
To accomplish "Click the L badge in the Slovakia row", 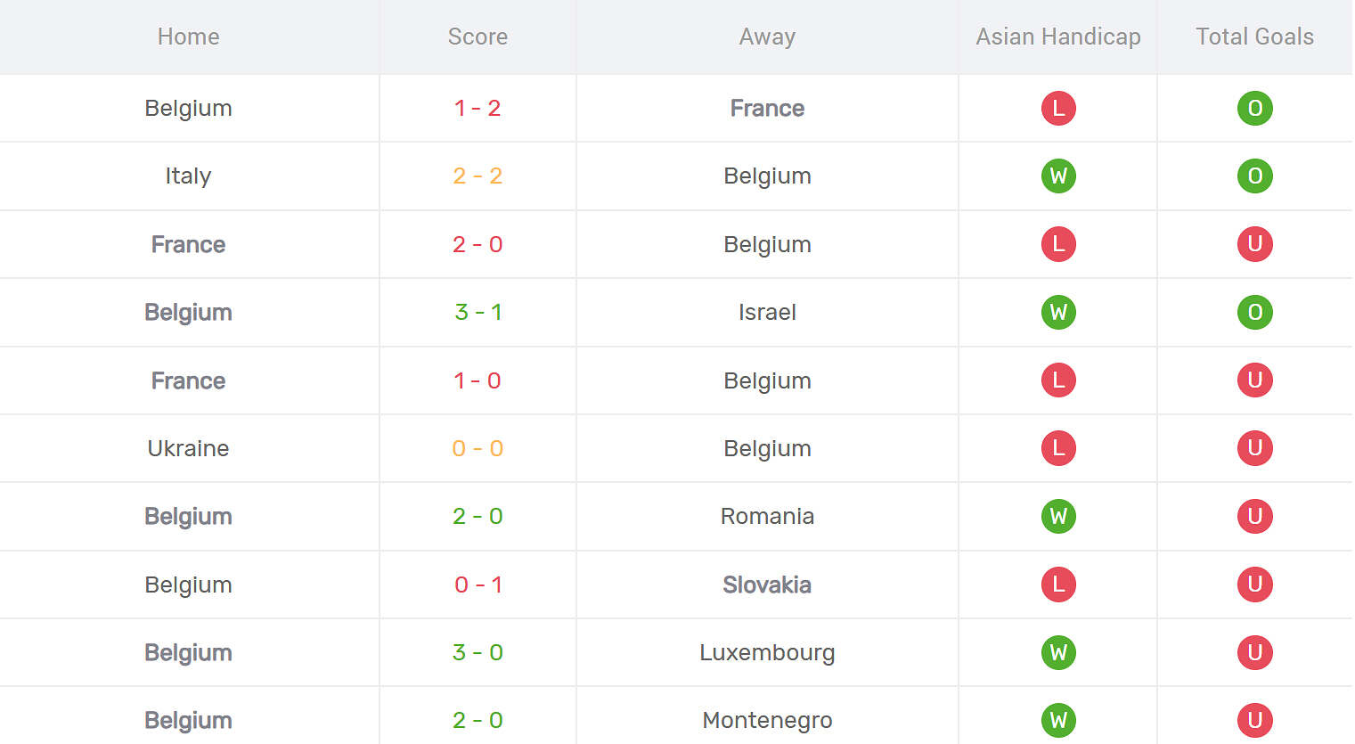I will click(x=1058, y=585).
